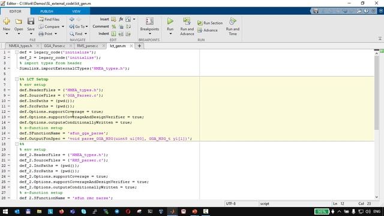Set breakpoint on line 12 dash
The image size is (384, 216).
[x=9, y=112]
